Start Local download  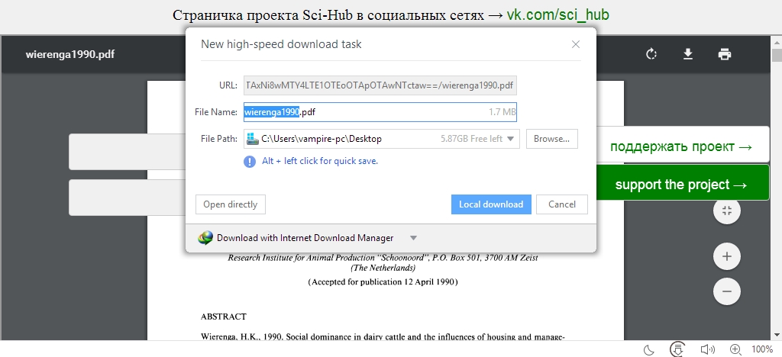pyautogui.click(x=491, y=204)
